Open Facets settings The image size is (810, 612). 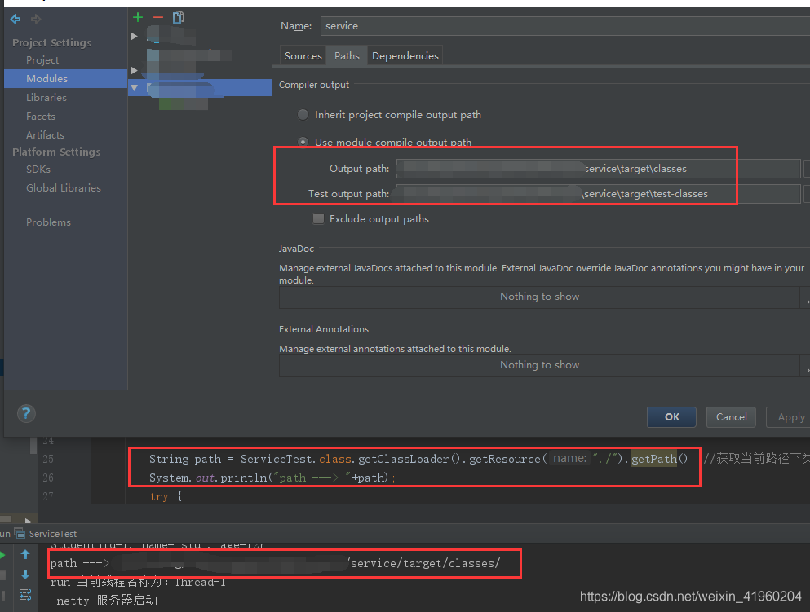[40, 116]
